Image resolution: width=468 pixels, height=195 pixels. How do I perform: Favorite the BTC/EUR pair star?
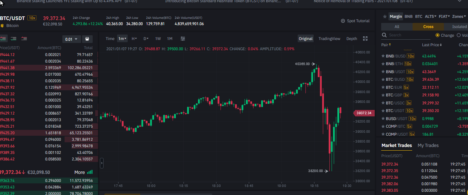pos(383,87)
